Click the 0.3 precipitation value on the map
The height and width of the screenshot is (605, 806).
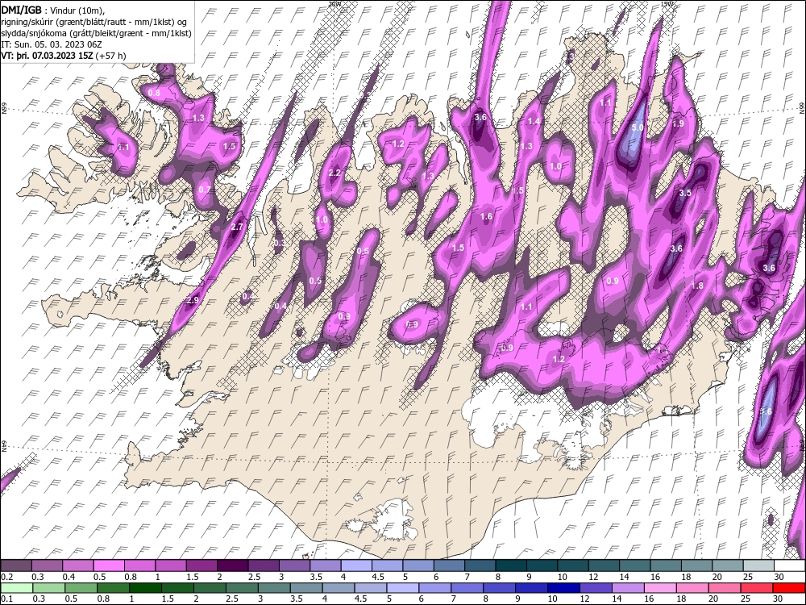tap(280, 243)
